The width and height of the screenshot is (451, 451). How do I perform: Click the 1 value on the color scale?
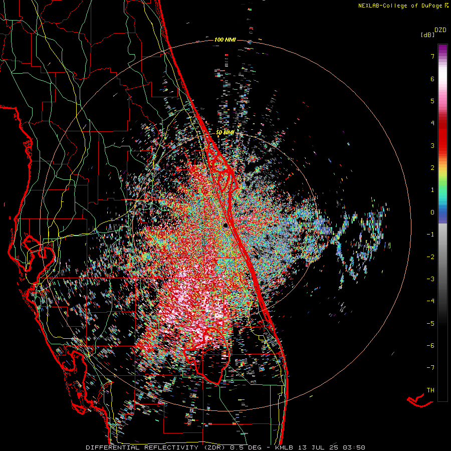click(432, 190)
